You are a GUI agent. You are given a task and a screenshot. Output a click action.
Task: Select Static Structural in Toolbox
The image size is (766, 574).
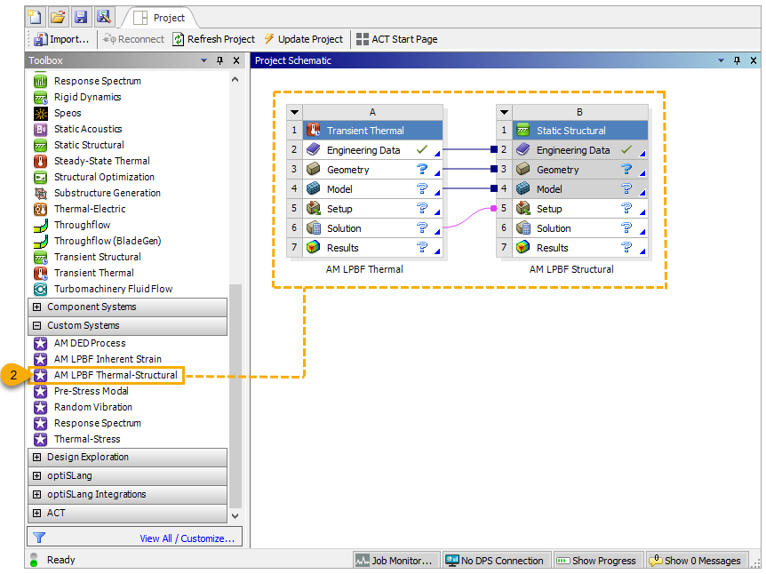[79, 145]
